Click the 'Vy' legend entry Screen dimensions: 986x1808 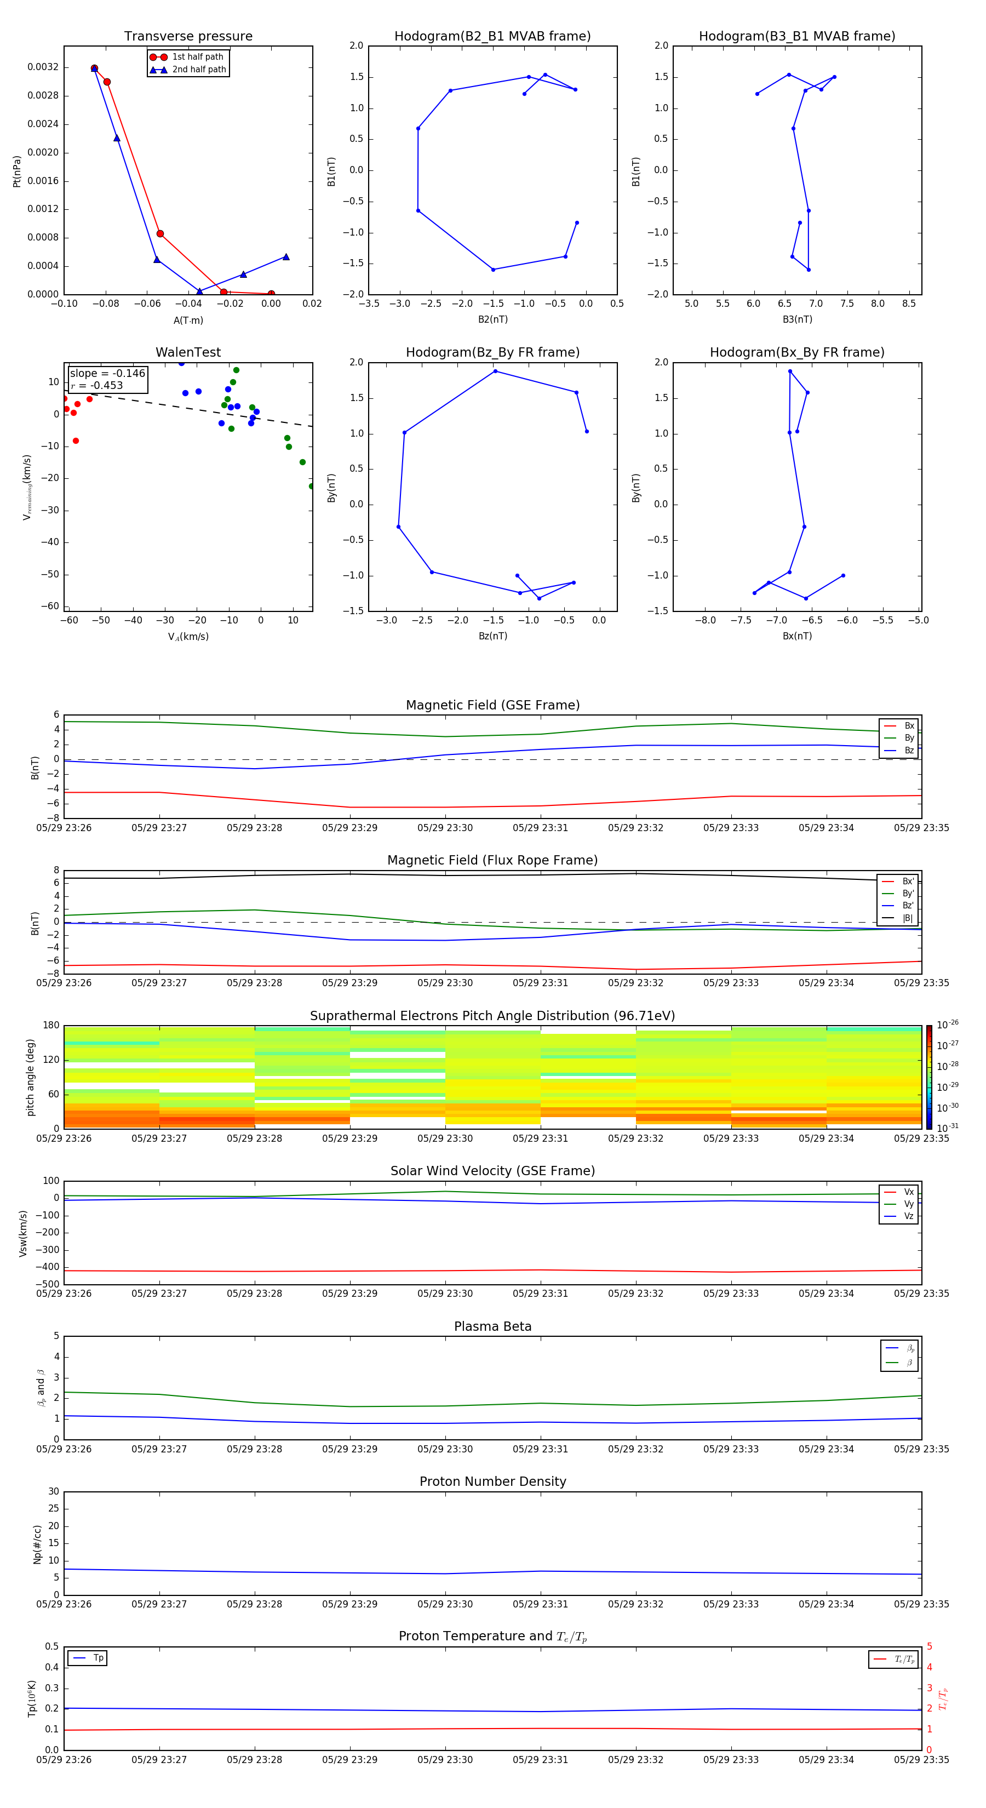[x=899, y=1204]
